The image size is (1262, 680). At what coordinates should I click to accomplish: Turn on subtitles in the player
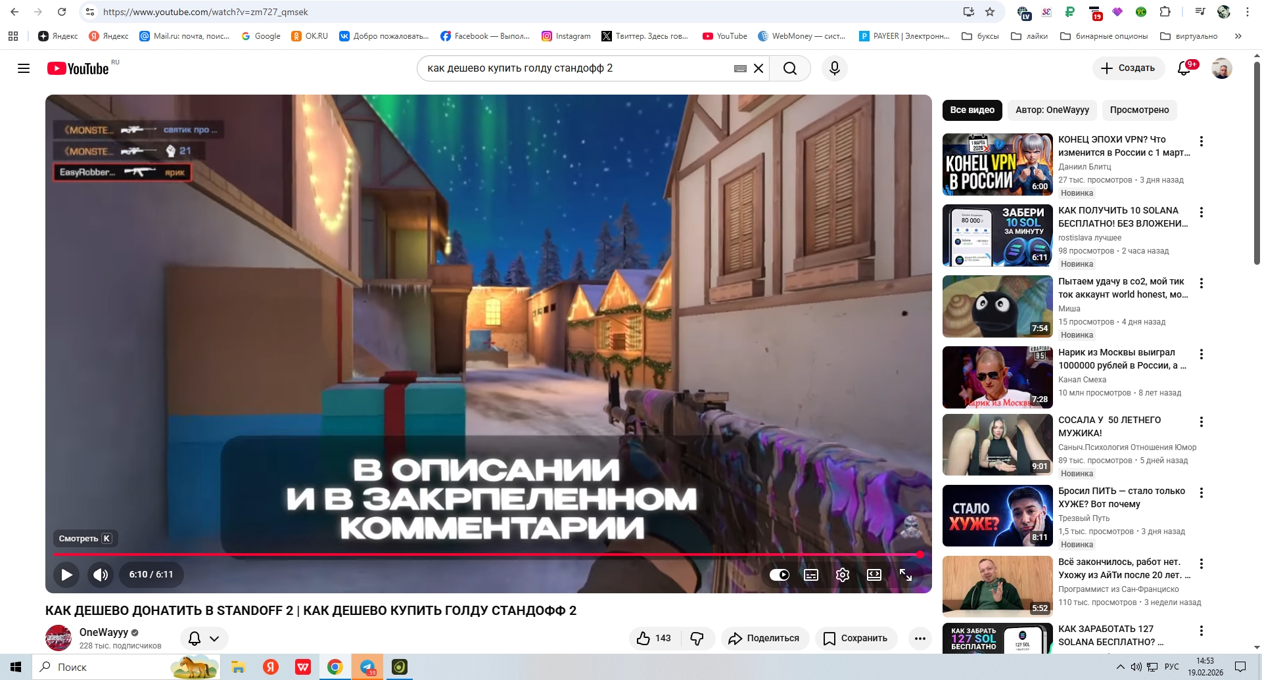point(811,575)
